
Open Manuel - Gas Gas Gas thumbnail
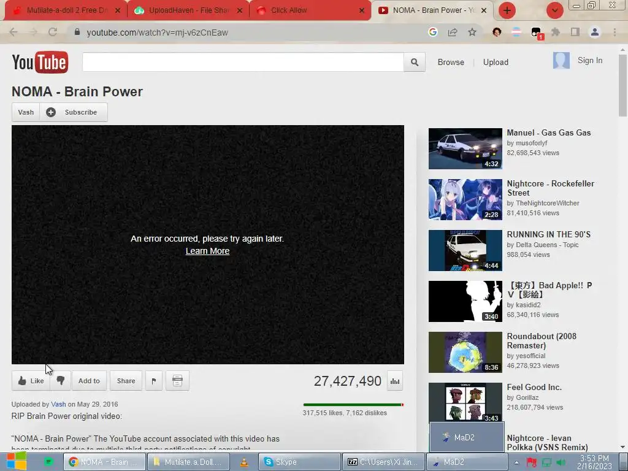click(x=465, y=148)
